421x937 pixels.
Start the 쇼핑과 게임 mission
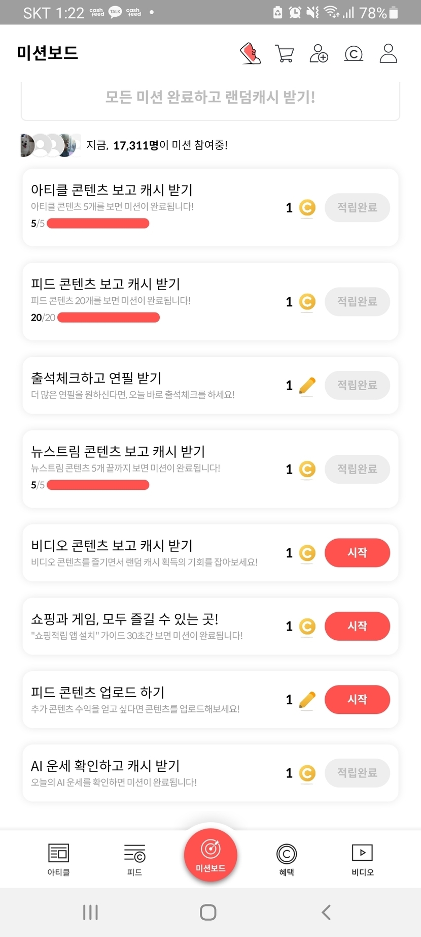pyautogui.click(x=357, y=626)
